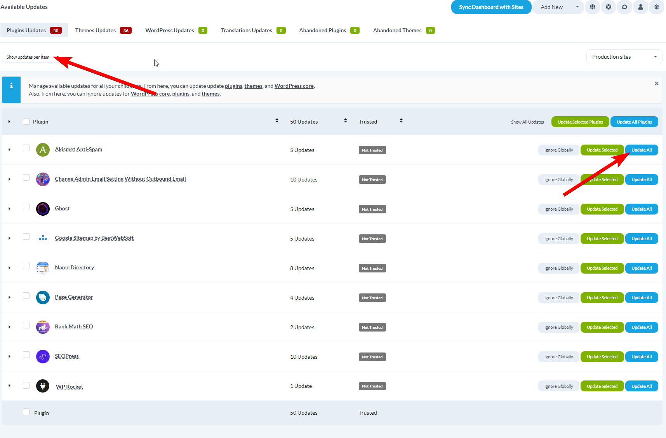Open the settings gear icon

[656, 7]
